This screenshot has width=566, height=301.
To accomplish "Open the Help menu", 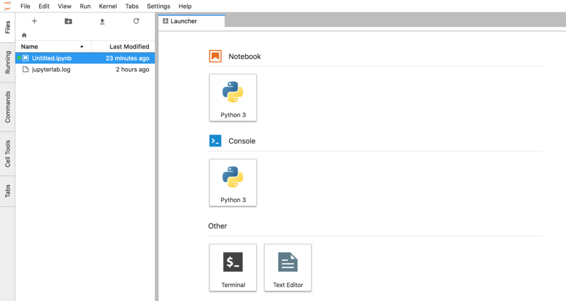I will [x=185, y=6].
